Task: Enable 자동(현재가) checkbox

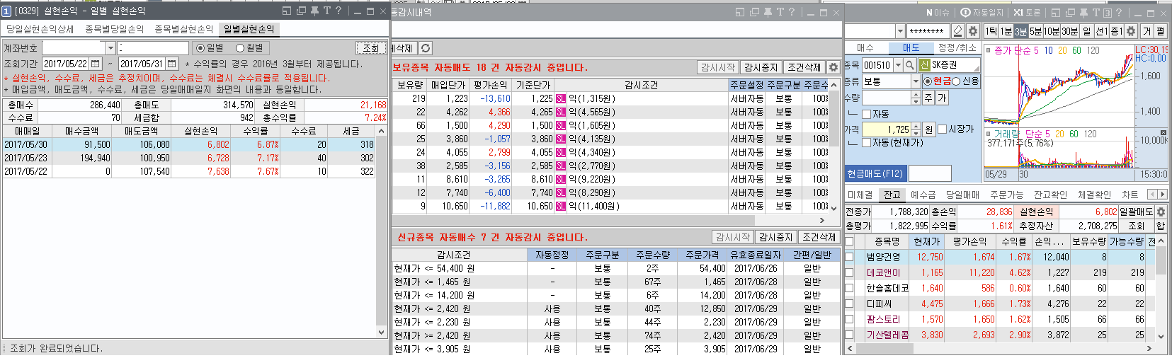Action: [866, 142]
